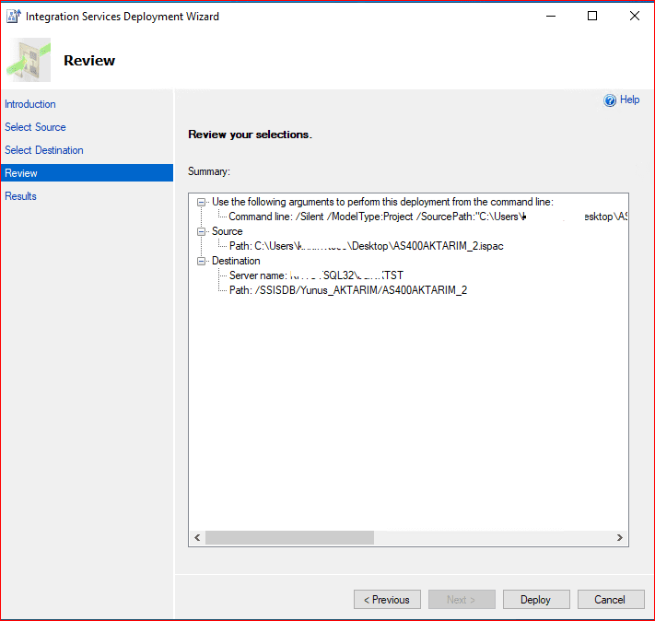Click the summary horizontal scrollbar thumb

pyautogui.click(x=289, y=537)
